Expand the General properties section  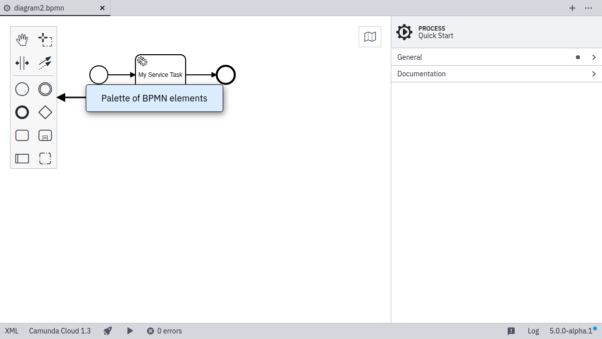click(x=496, y=57)
